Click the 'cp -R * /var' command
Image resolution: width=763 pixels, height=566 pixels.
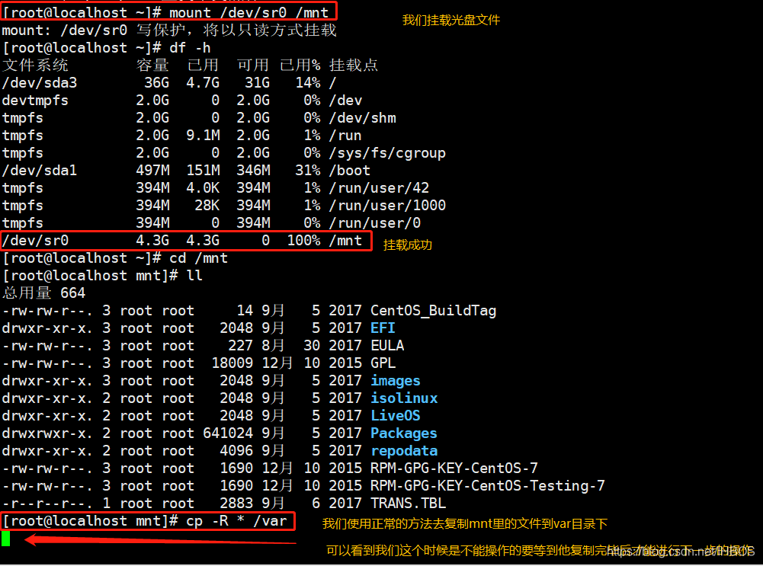pyautogui.click(x=236, y=521)
